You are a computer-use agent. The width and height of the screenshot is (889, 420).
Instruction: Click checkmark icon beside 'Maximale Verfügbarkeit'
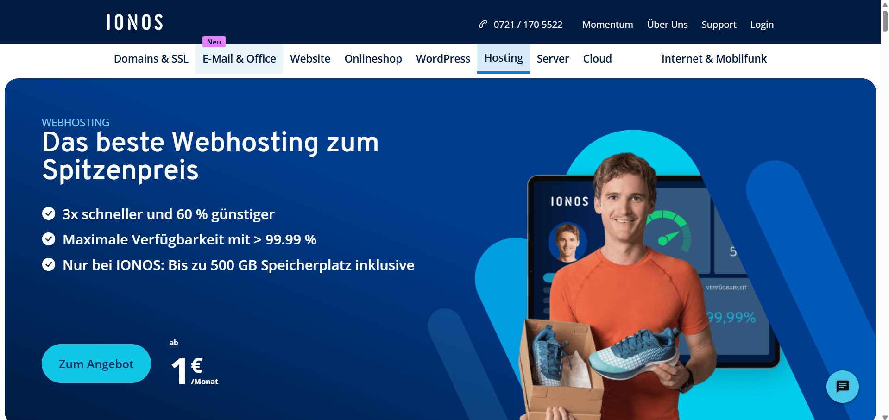(49, 239)
